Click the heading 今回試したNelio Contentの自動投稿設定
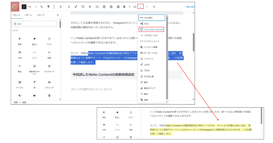This screenshot has width=273, height=143. pos(104,74)
